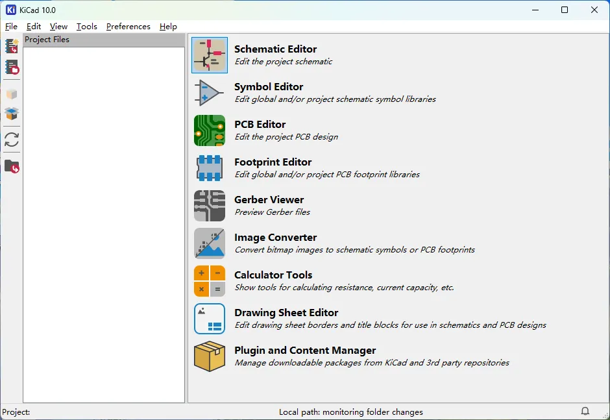This screenshot has height=420, width=610.
Task: Click the Gerber Viewer title text
Action: [x=269, y=200]
